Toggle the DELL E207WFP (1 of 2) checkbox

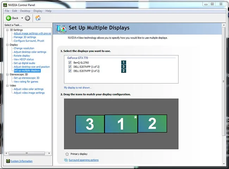pyautogui.click(x=70, y=66)
